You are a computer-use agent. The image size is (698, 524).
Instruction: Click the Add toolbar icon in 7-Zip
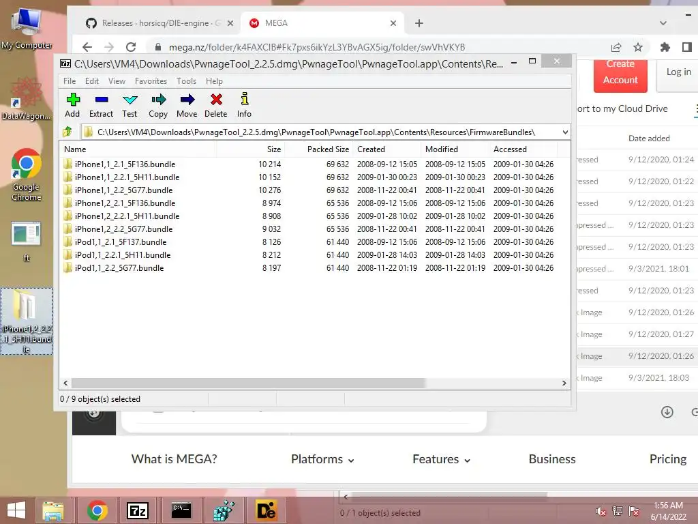pyautogui.click(x=73, y=100)
